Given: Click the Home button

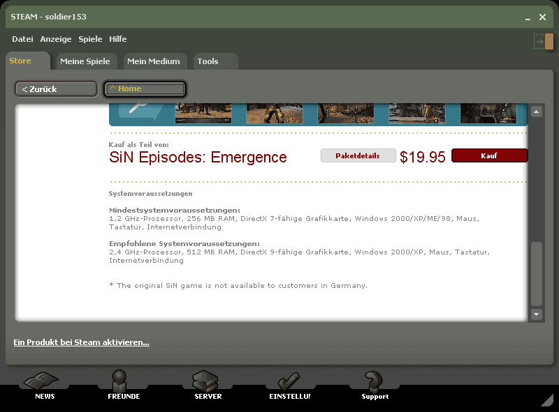Looking at the screenshot, I should (x=145, y=89).
